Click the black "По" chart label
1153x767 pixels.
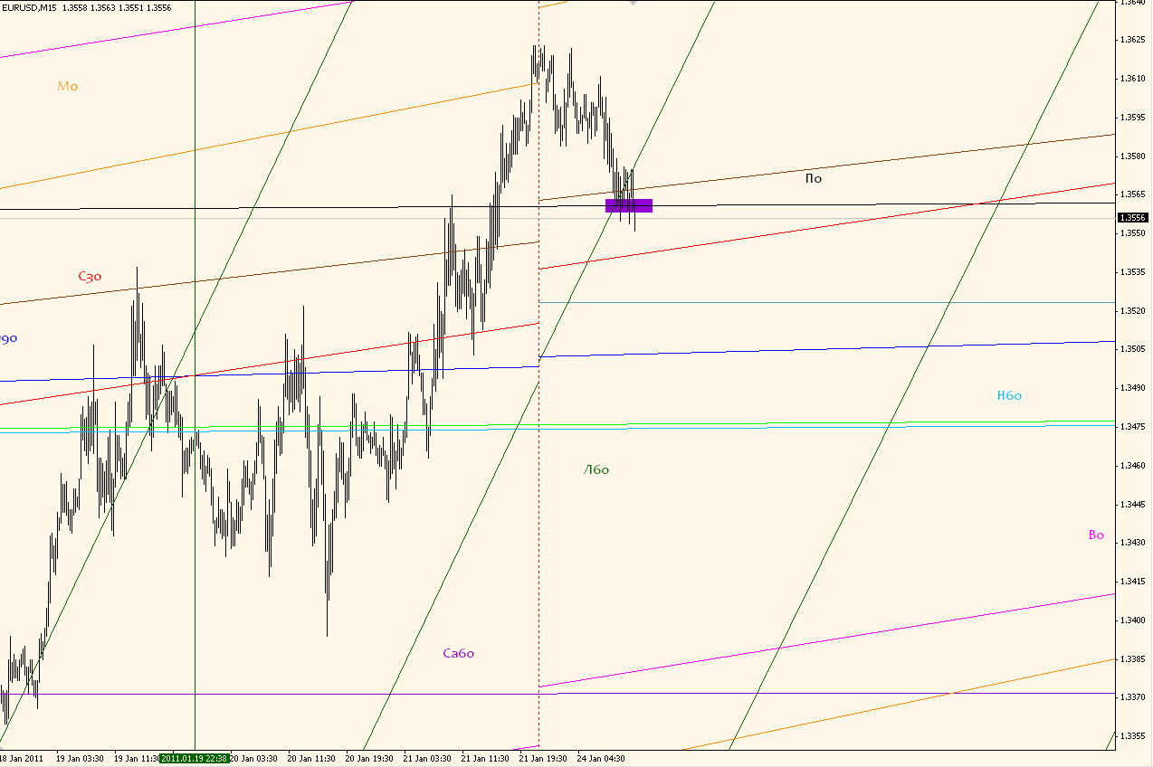pos(813,179)
